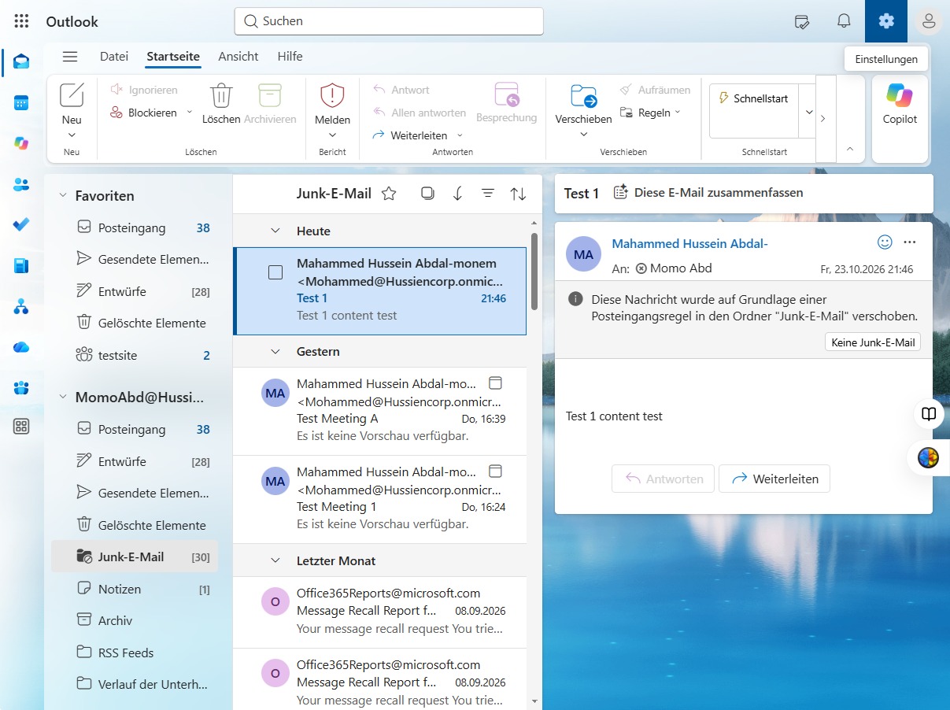The width and height of the screenshot is (950, 710).
Task: Open the Neu dropdown arrow
Action: (x=72, y=135)
